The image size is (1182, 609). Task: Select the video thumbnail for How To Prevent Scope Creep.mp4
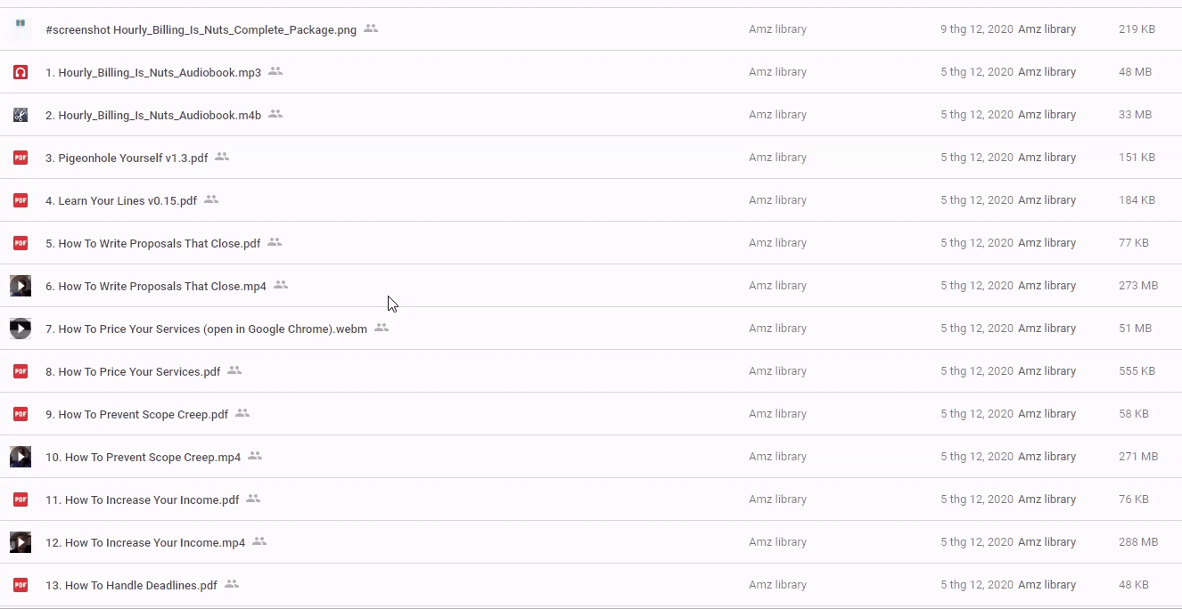click(21, 457)
